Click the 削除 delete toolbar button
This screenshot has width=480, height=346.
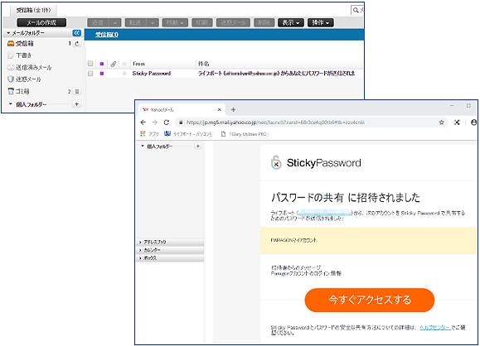point(264,22)
